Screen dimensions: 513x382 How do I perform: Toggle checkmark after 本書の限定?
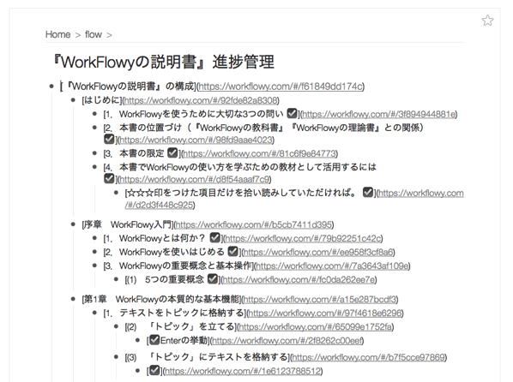[x=172, y=152]
